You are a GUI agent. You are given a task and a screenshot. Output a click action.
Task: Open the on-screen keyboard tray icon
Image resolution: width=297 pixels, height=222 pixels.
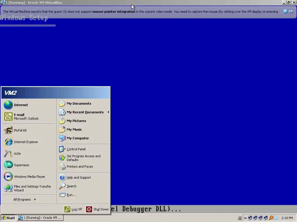240,218
